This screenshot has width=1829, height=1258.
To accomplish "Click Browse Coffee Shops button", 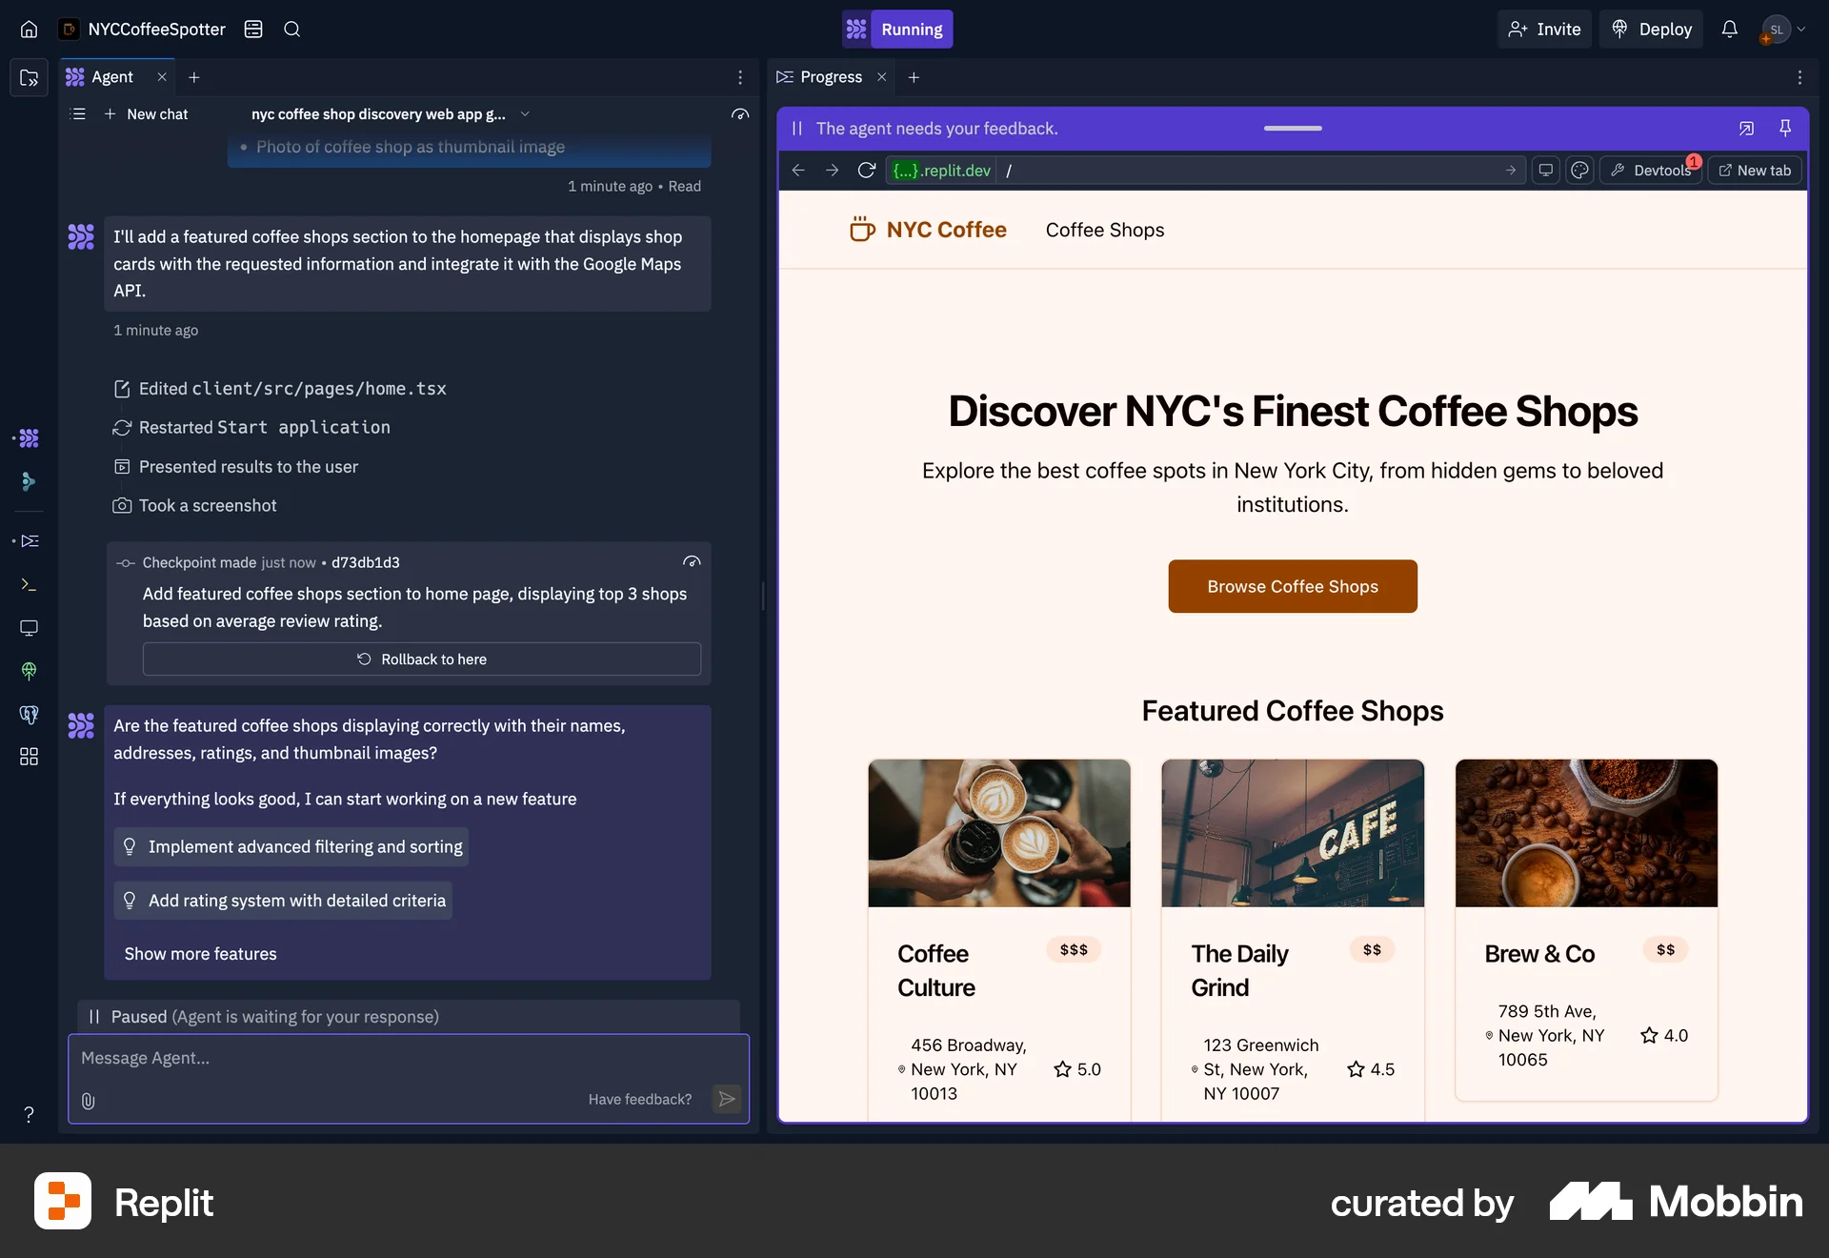I will (x=1292, y=586).
